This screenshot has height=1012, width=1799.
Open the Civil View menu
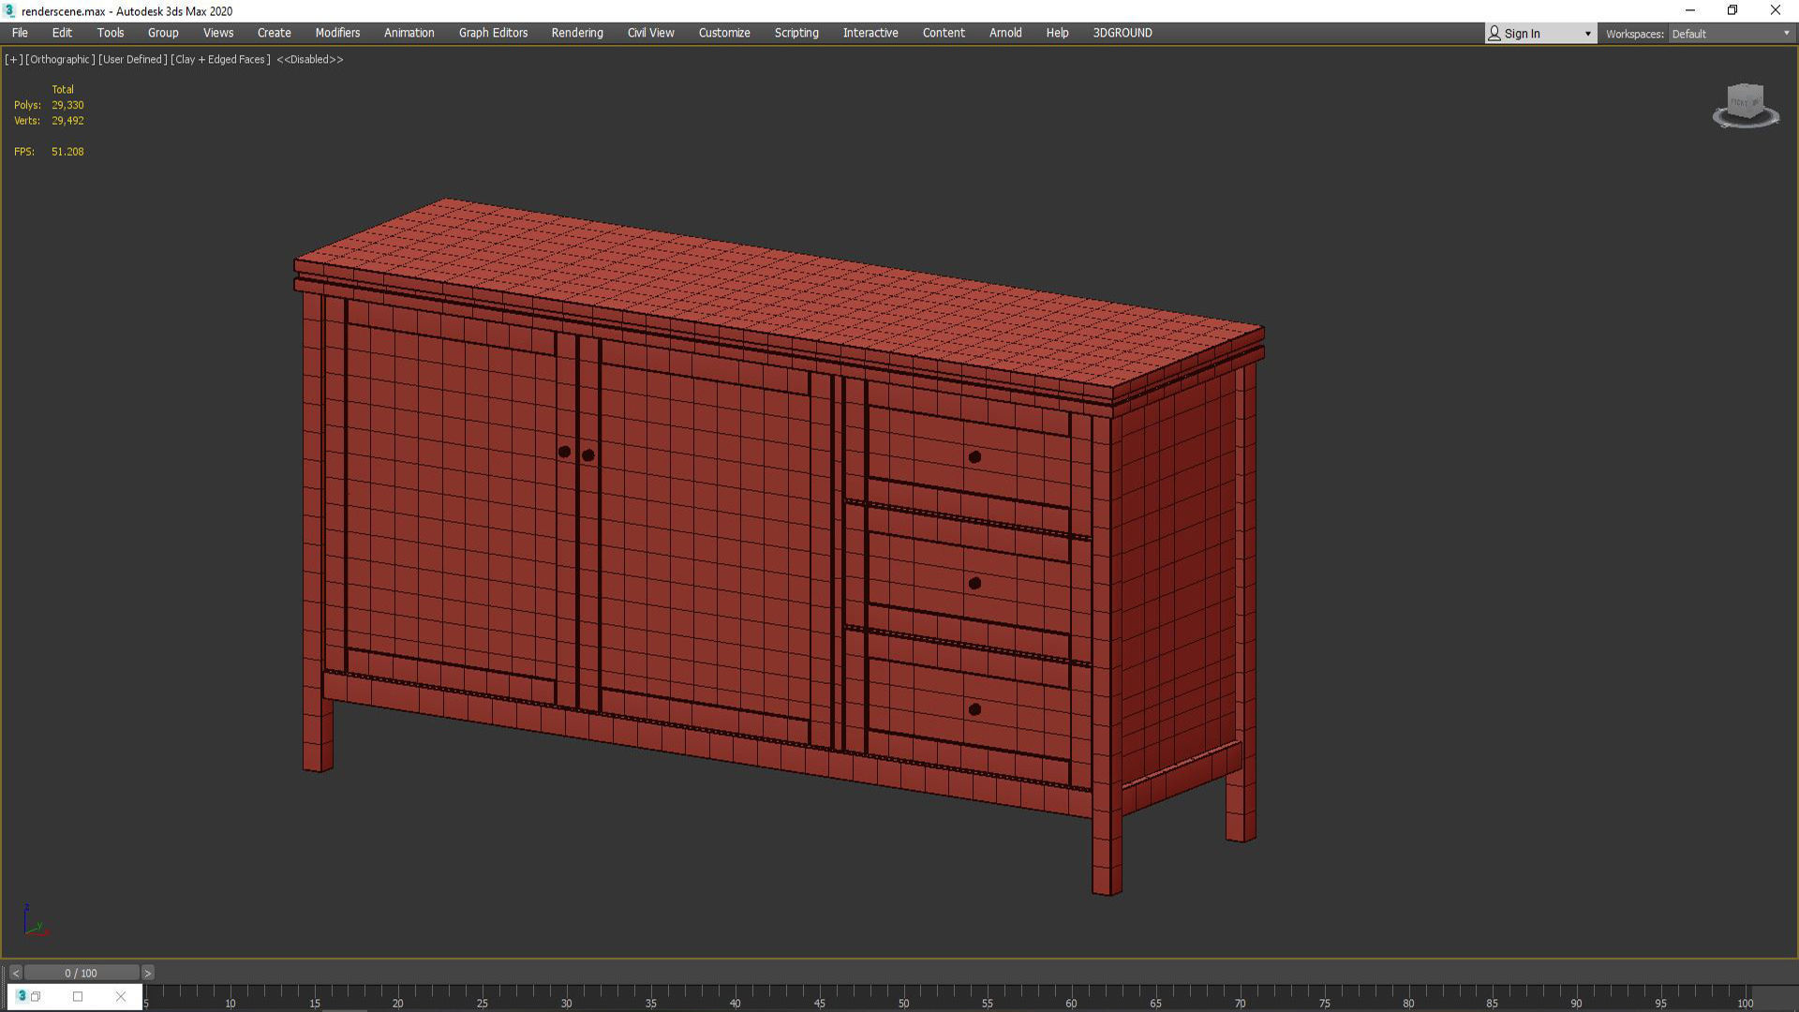(x=650, y=33)
